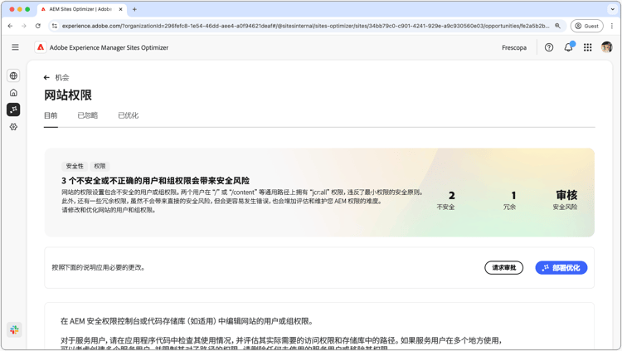622x351 pixels.
Task: Click the 在 AEM 安全权限控制台 instruction line
Action: tap(187, 321)
